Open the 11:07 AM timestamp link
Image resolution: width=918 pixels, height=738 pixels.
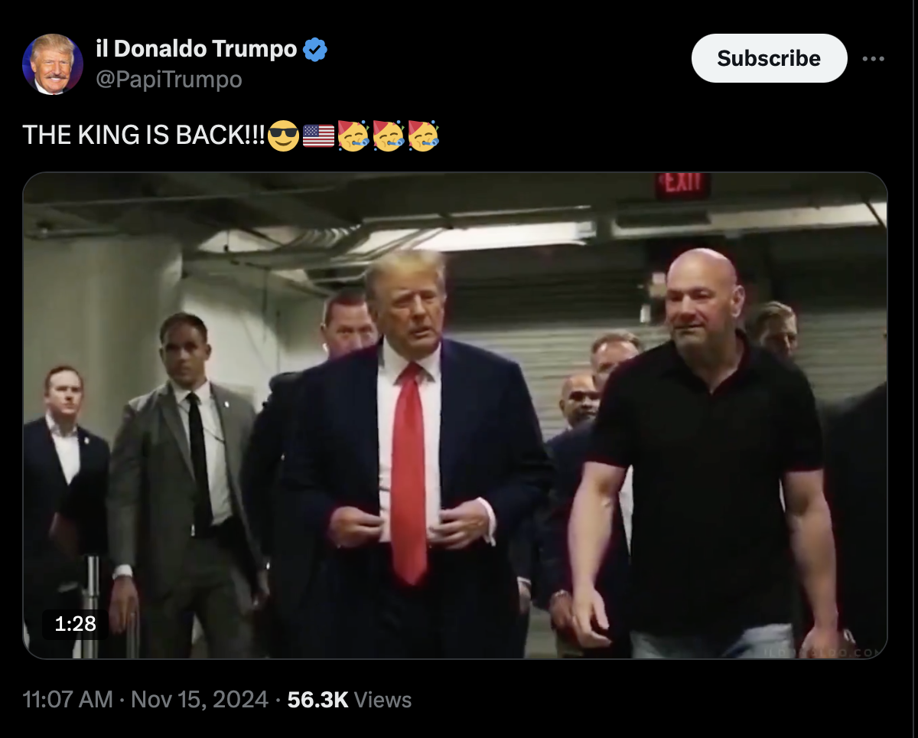68,700
